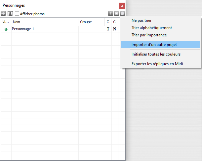Click the Nom column header

pos(45,22)
